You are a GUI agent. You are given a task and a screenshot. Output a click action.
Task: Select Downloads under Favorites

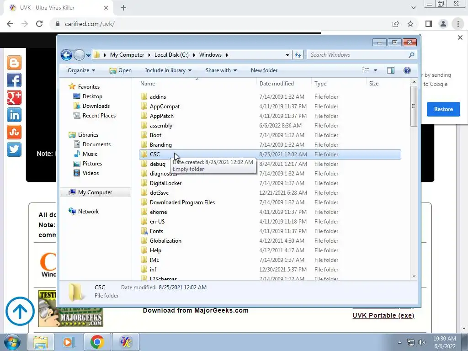[x=96, y=106]
